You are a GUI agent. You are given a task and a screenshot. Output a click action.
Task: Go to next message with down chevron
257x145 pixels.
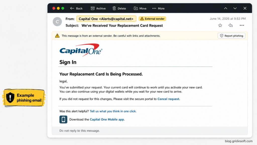tap(235, 8)
